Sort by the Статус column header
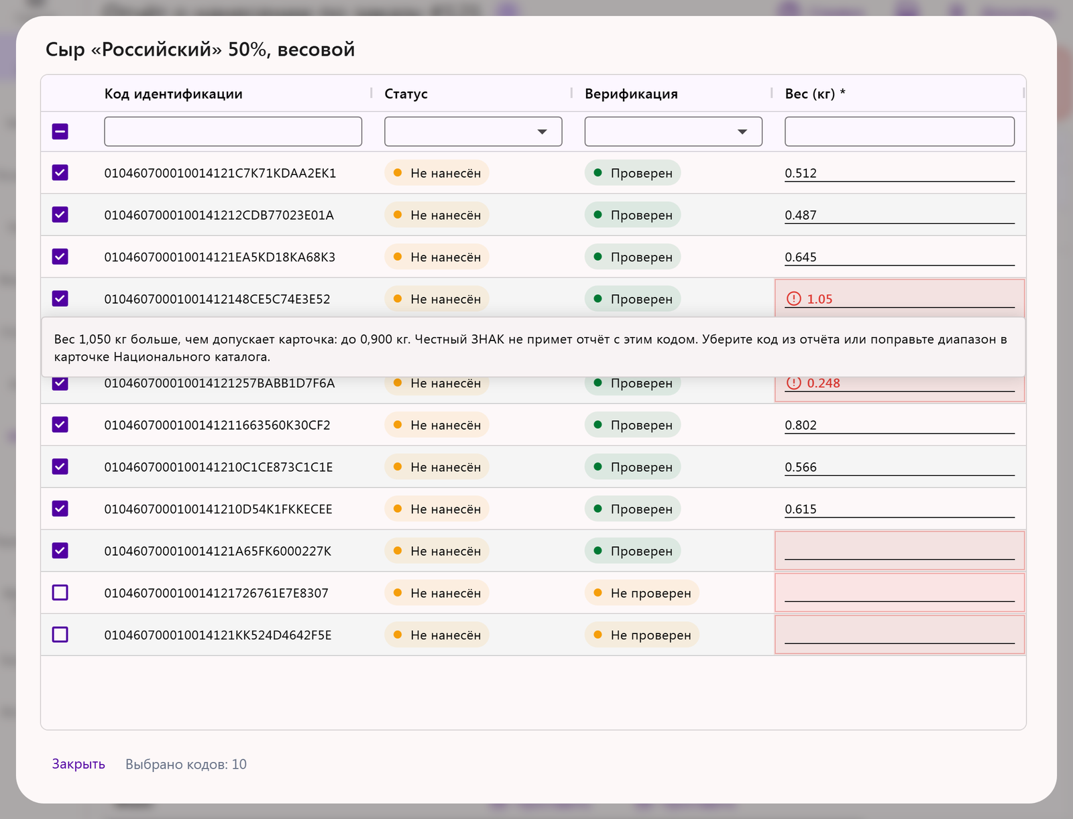 406,94
